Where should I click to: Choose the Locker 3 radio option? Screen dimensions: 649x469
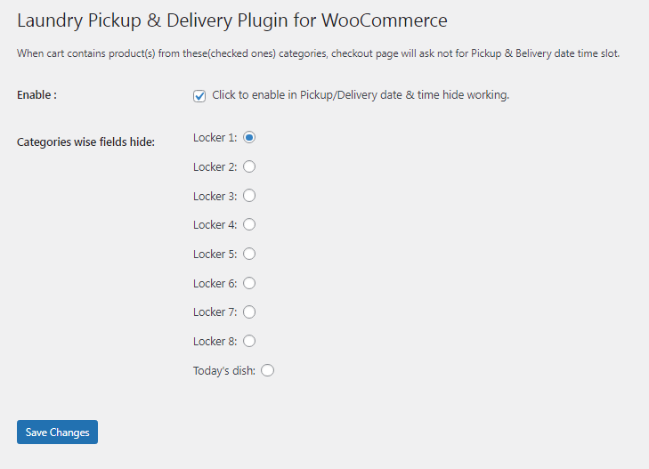click(249, 196)
